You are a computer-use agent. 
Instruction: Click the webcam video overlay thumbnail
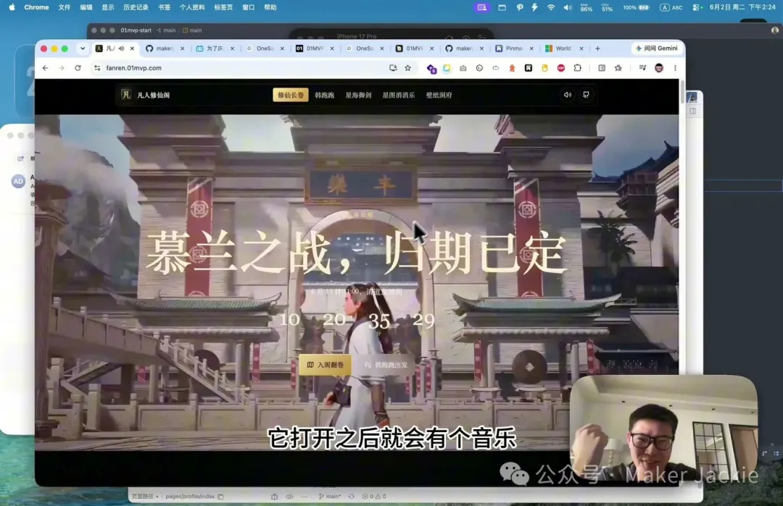(663, 429)
